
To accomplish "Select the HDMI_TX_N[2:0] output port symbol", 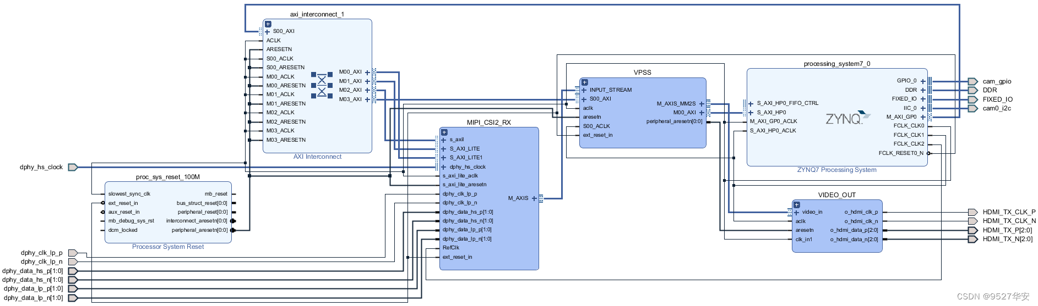I will [x=973, y=239].
